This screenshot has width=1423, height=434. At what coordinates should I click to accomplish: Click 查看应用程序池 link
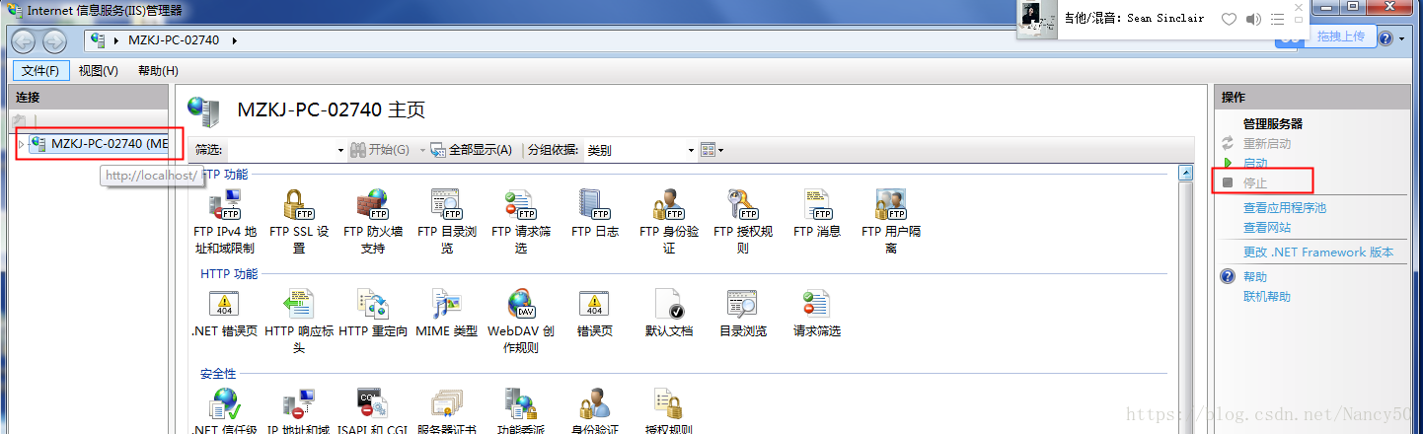1285,208
